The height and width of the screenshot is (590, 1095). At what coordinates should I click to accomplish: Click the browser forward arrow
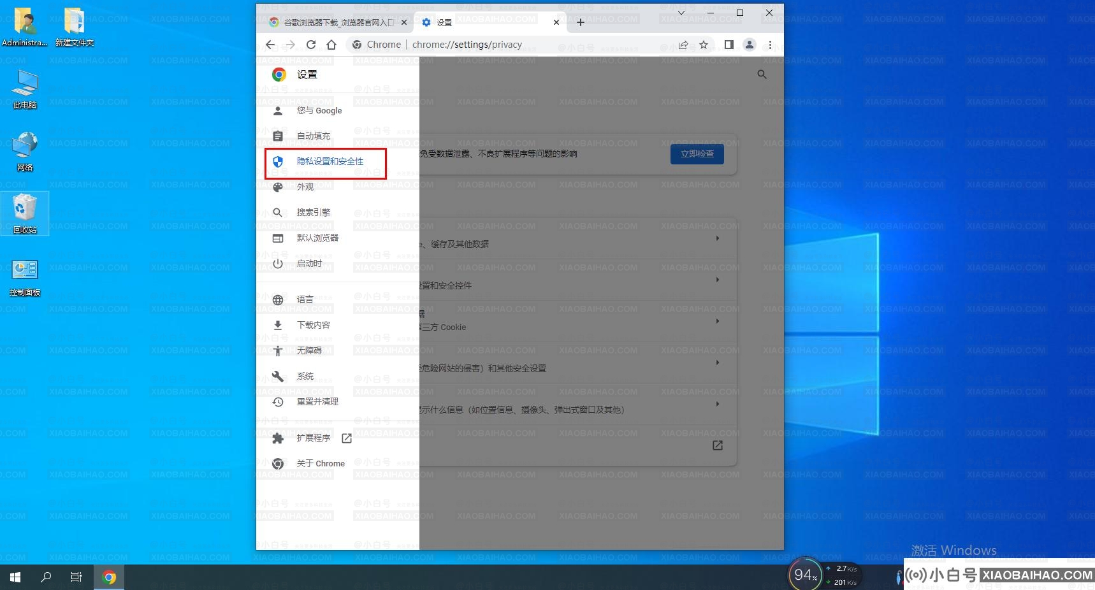tap(291, 45)
